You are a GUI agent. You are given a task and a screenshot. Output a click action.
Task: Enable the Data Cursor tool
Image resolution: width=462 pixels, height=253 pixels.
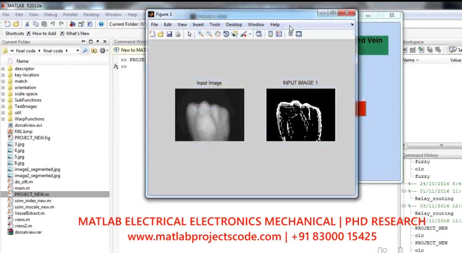(234, 34)
